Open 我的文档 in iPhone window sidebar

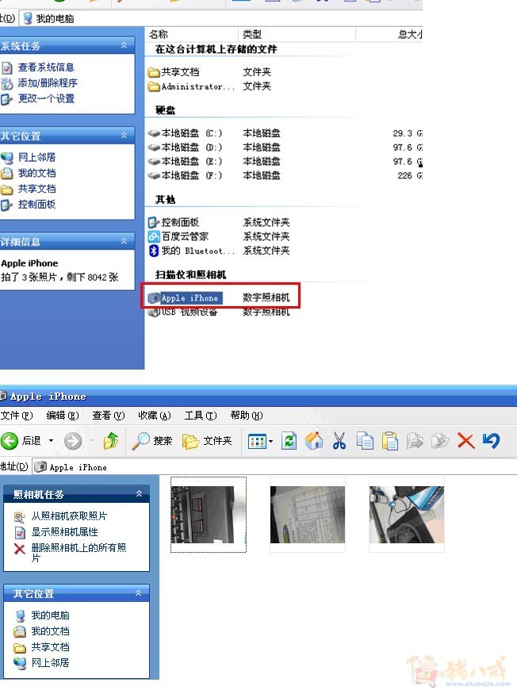tap(50, 631)
